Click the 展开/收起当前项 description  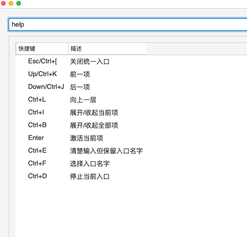point(94,112)
